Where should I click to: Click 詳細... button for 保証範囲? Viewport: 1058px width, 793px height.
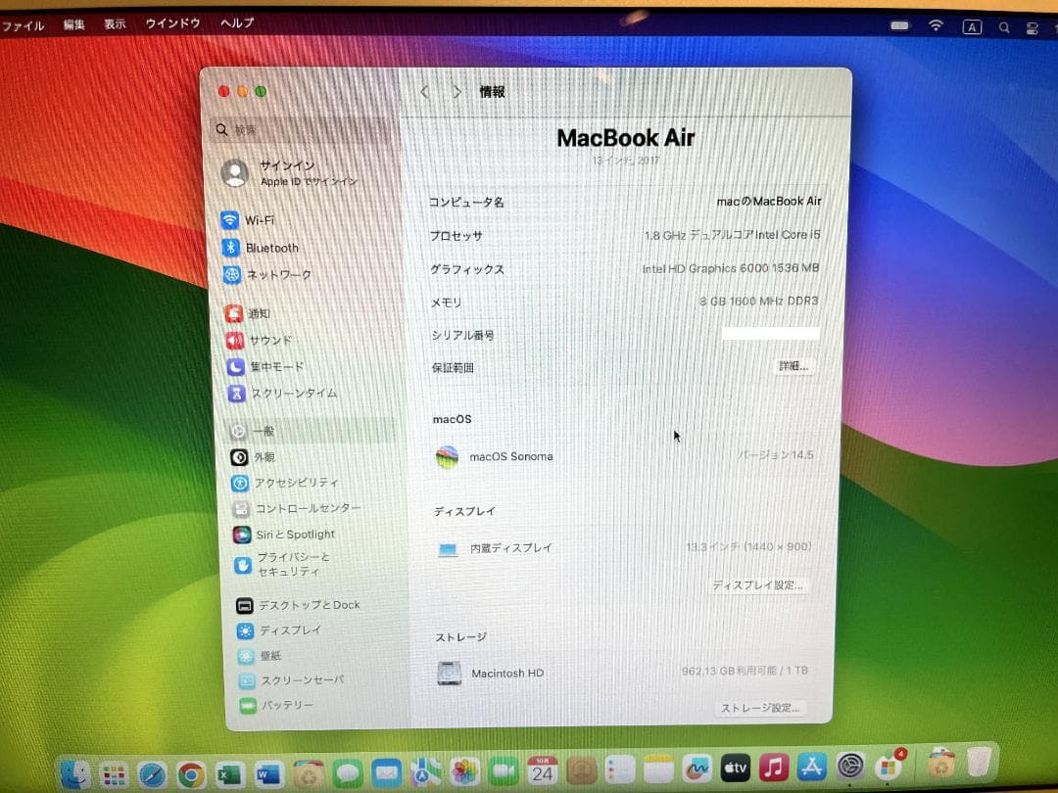click(x=793, y=366)
